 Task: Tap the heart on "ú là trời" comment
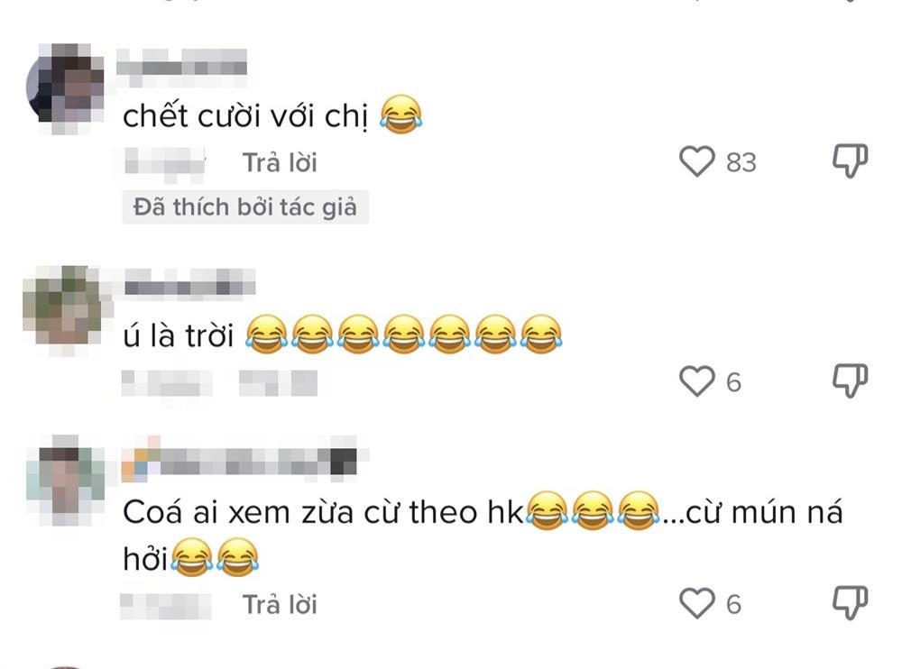point(696,380)
